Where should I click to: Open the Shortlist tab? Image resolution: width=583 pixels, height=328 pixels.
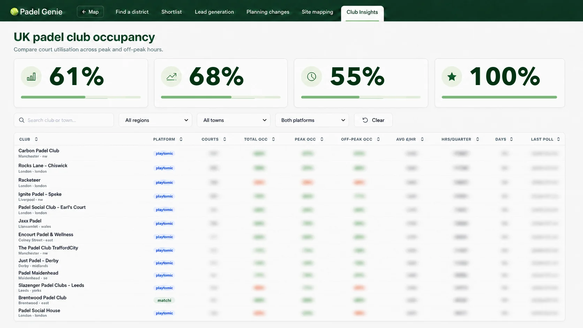172,12
